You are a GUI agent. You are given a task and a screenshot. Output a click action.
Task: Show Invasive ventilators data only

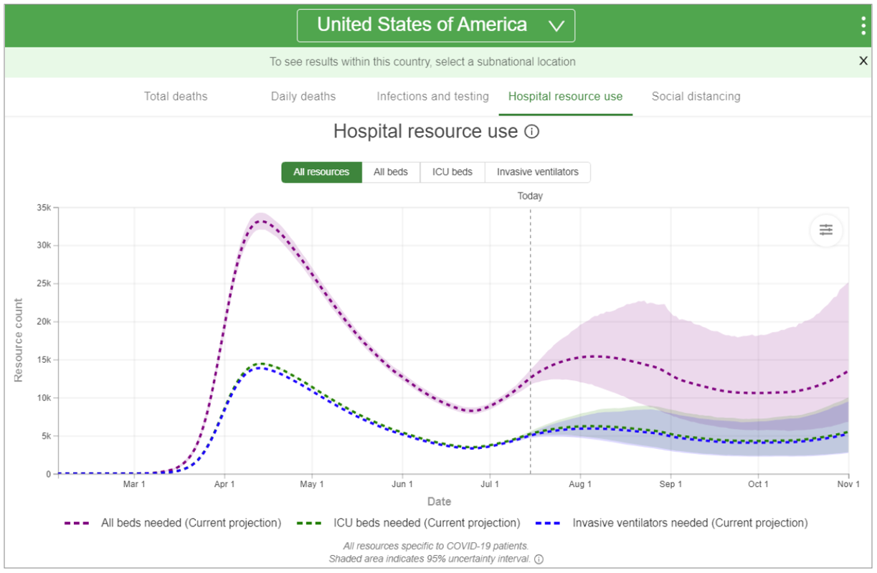538,172
